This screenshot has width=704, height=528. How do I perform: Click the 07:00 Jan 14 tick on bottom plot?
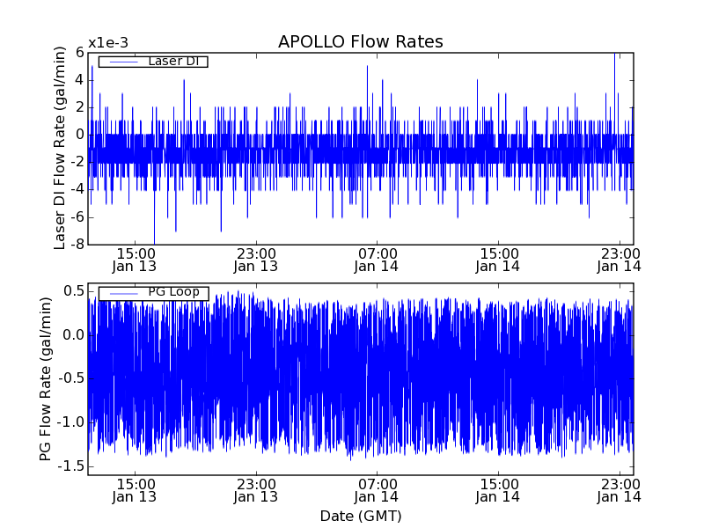(378, 490)
